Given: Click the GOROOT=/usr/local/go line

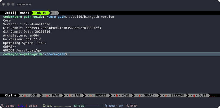Looking at the screenshot, I should coord(22,51).
